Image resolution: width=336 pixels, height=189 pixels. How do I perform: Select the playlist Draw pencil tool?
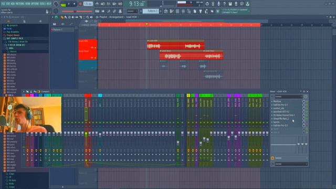(62, 17)
